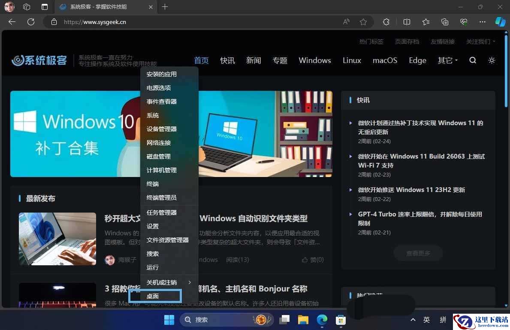This screenshot has width=510, height=330.
Task: Open site security lock icon
Action: click(x=54, y=22)
